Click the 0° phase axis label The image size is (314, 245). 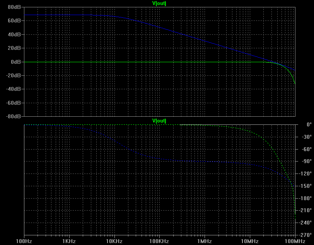309,124
